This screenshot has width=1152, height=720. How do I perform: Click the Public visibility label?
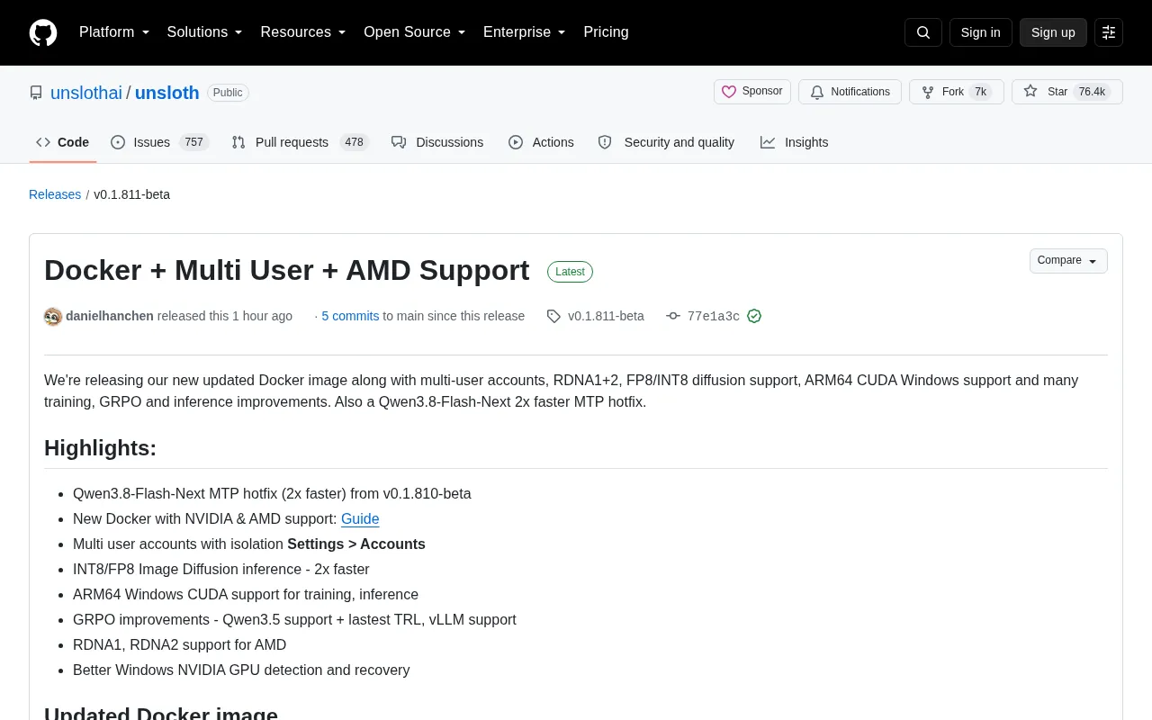[x=228, y=93]
